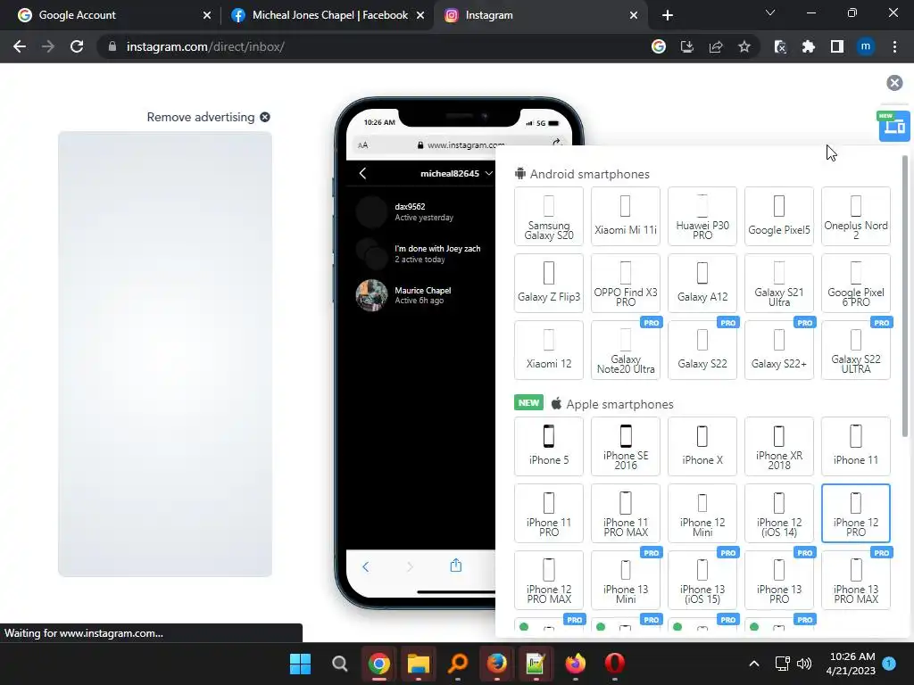Viewport: 914px width, 685px height.
Task: Select the iPhone 11 PRO device
Action: [x=549, y=513]
